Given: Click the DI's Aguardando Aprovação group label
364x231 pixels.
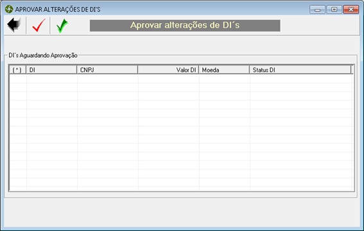Looking at the screenshot, I should [x=43, y=55].
